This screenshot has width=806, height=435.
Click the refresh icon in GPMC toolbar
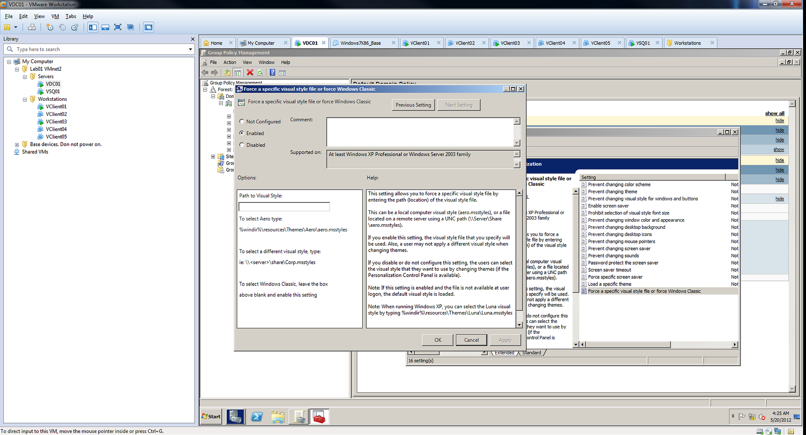point(260,73)
